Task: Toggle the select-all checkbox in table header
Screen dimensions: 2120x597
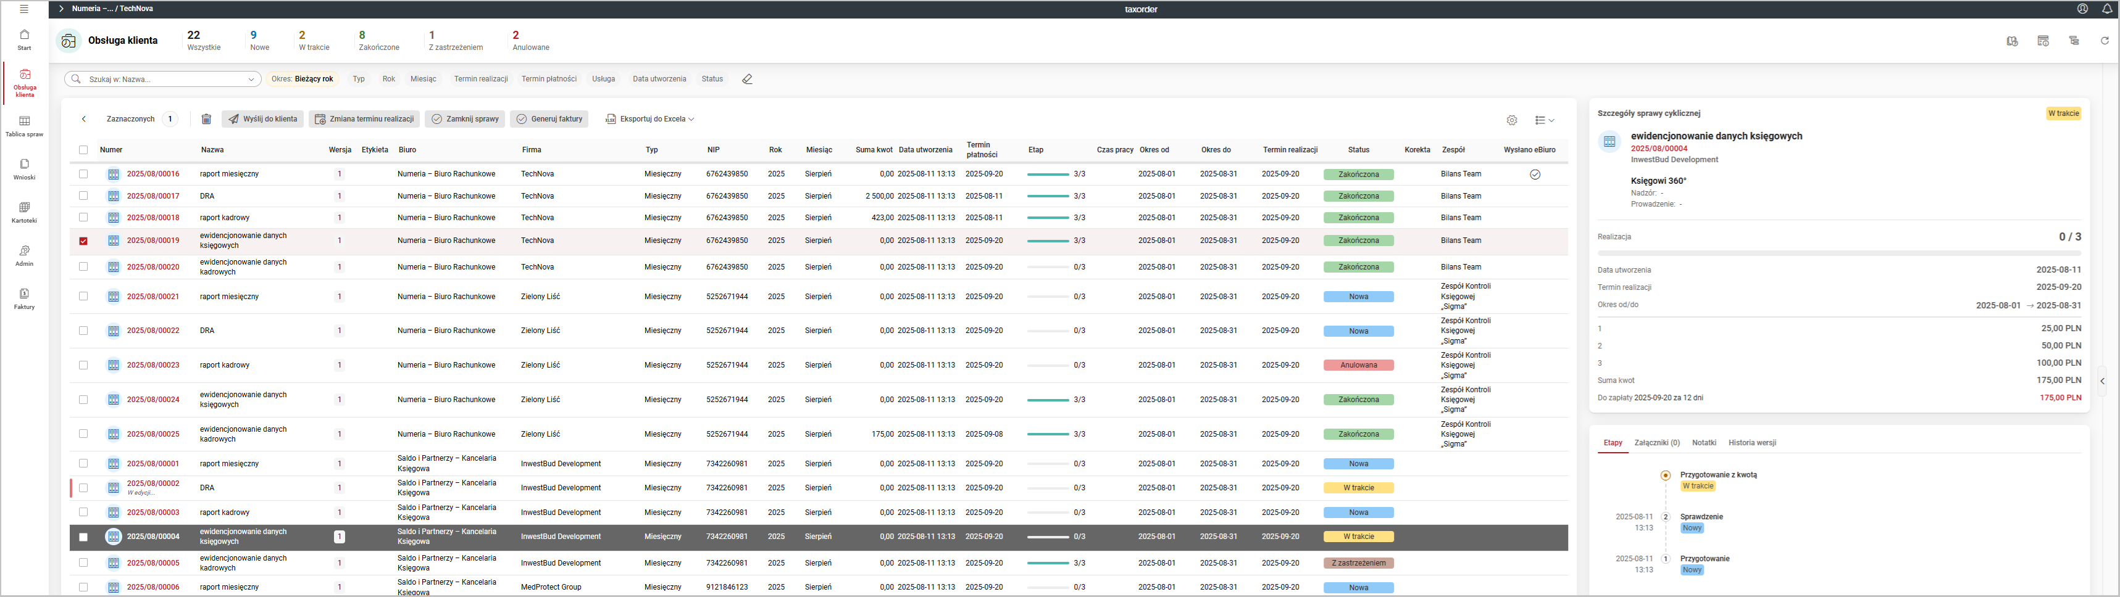Action: click(83, 150)
